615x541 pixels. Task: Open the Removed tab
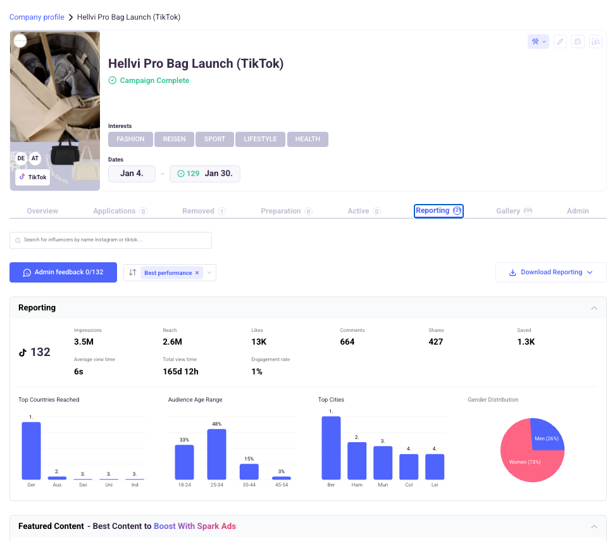pyautogui.click(x=204, y=211)
